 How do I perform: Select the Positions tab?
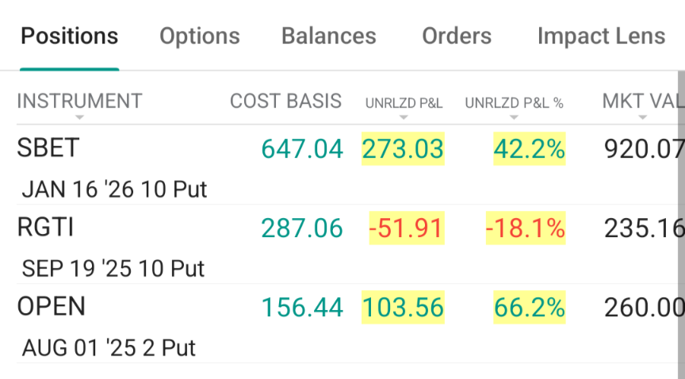click(70, 36)
